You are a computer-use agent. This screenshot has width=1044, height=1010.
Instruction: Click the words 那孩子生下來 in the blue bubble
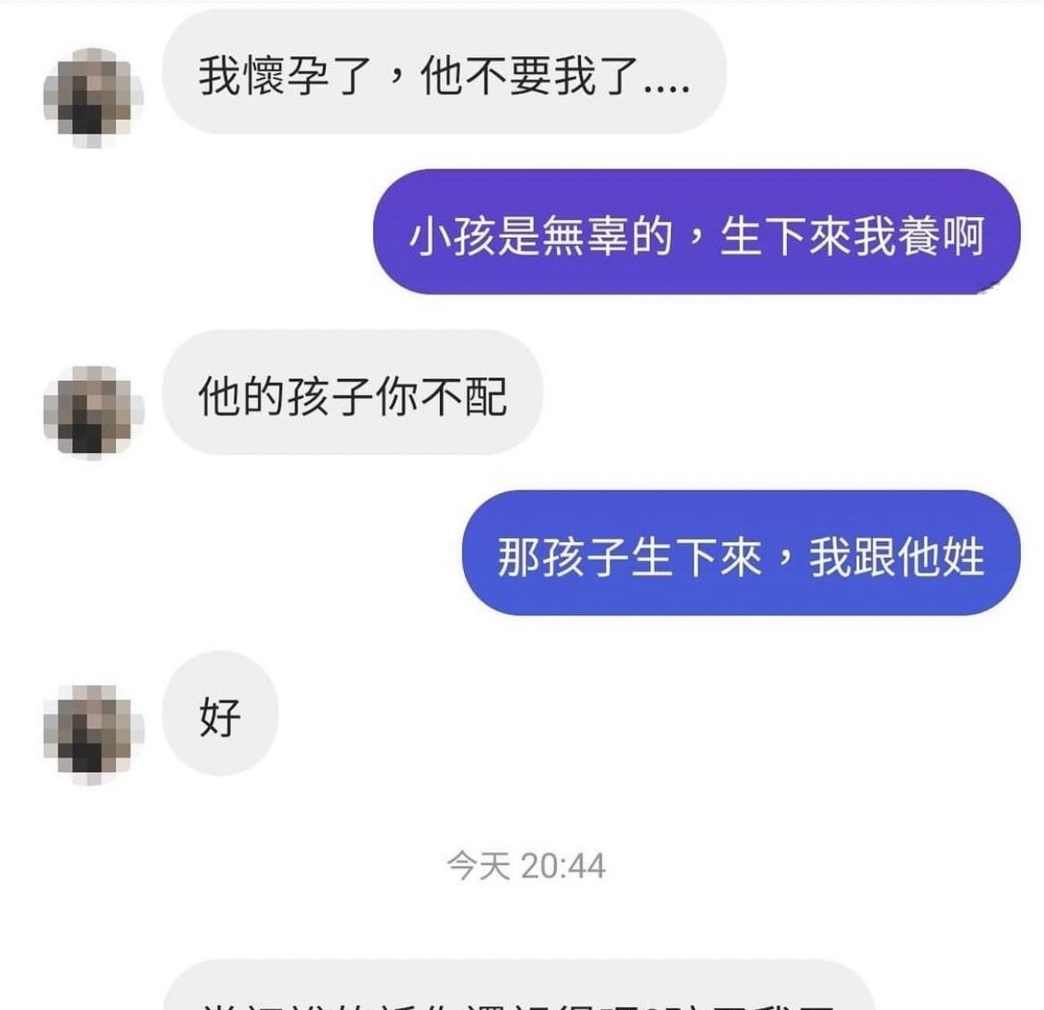point(630,557)
